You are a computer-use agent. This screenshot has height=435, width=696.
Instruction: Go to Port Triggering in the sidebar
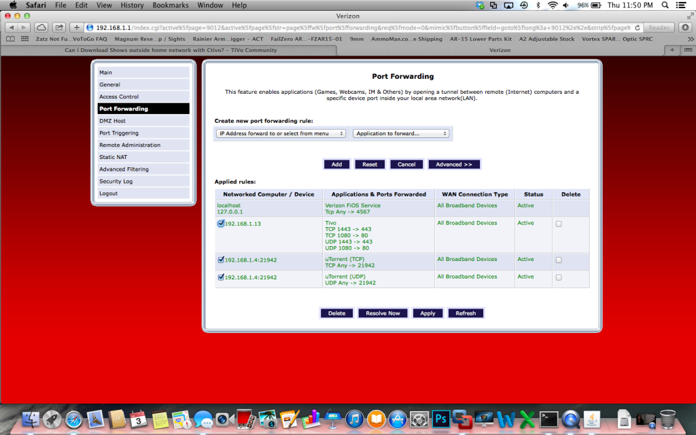[143, 133]
